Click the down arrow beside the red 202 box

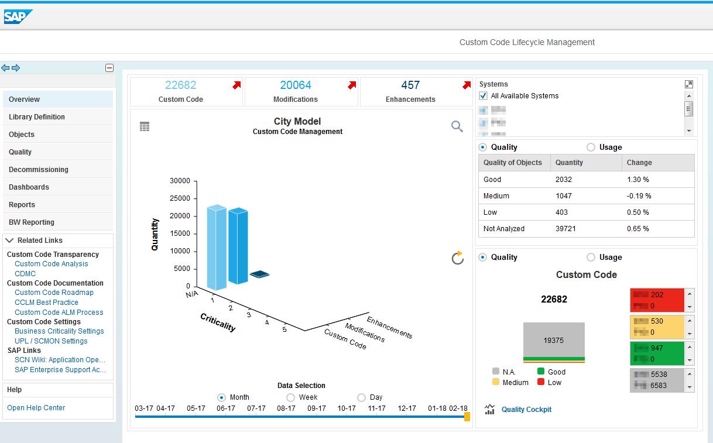tap(690, 307)
